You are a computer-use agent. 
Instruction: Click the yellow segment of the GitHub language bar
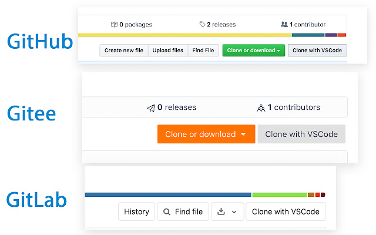(185, 35)
